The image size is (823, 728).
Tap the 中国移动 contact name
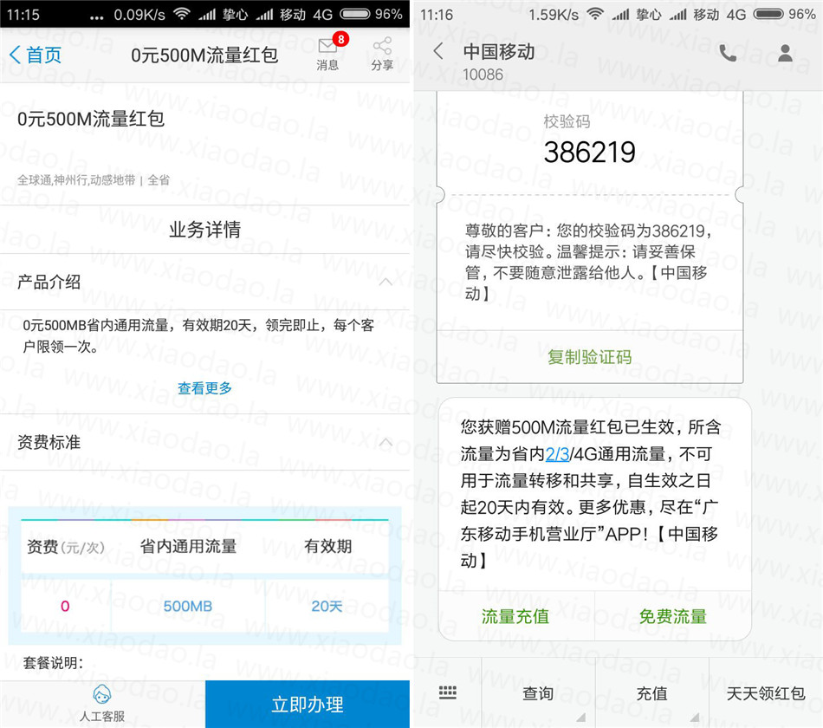tap(499, 51)
